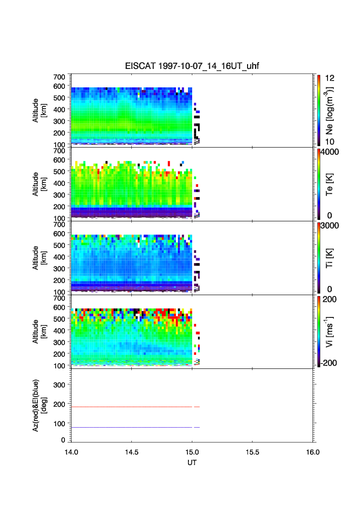Click the 500 altitude tick in Te panel
The image size is (343, 516).
(59, 171)
